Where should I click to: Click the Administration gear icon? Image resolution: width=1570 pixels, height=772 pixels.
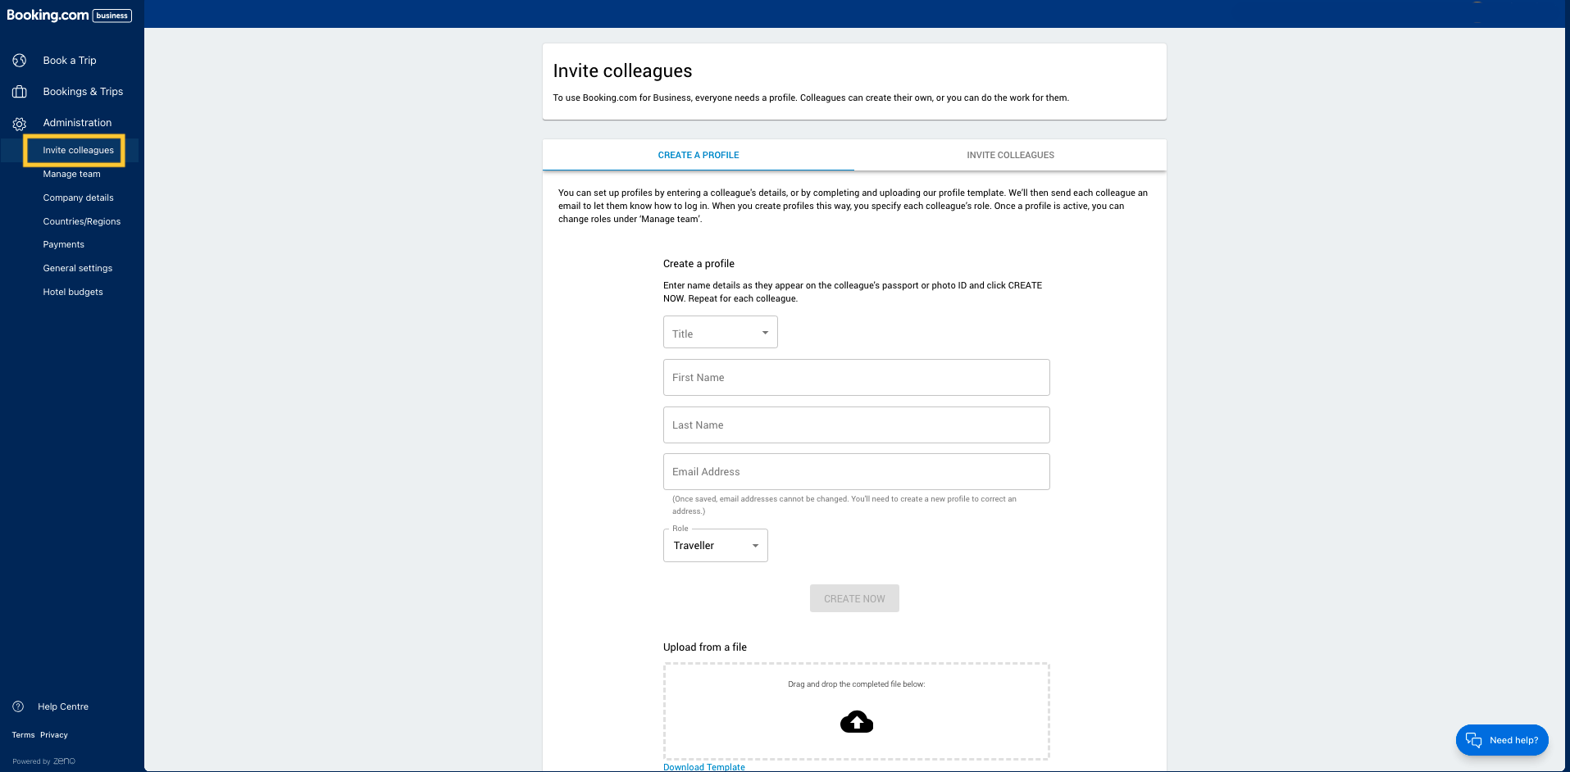tap(19, 123)
